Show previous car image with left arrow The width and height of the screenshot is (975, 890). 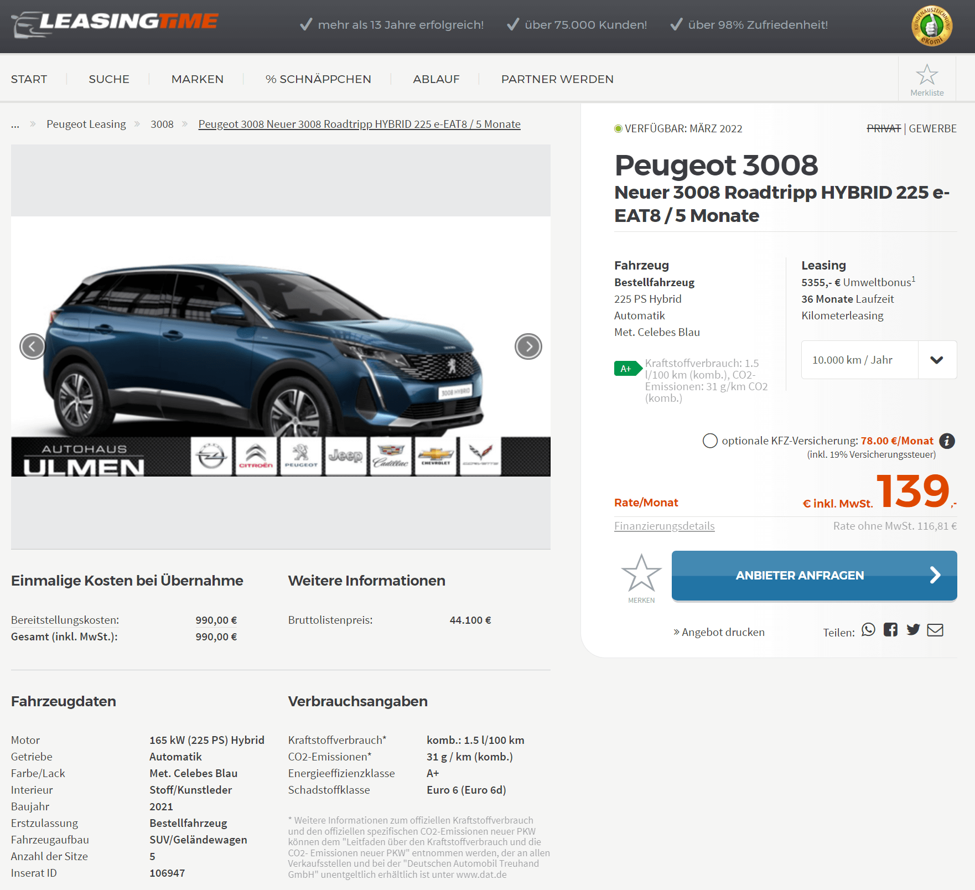(x=33, y=346)
